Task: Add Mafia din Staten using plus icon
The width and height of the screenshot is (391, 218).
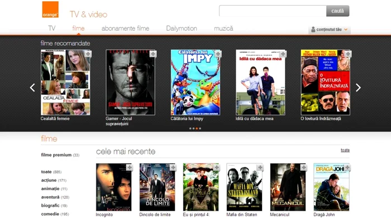Action: [x=260, y=167]
